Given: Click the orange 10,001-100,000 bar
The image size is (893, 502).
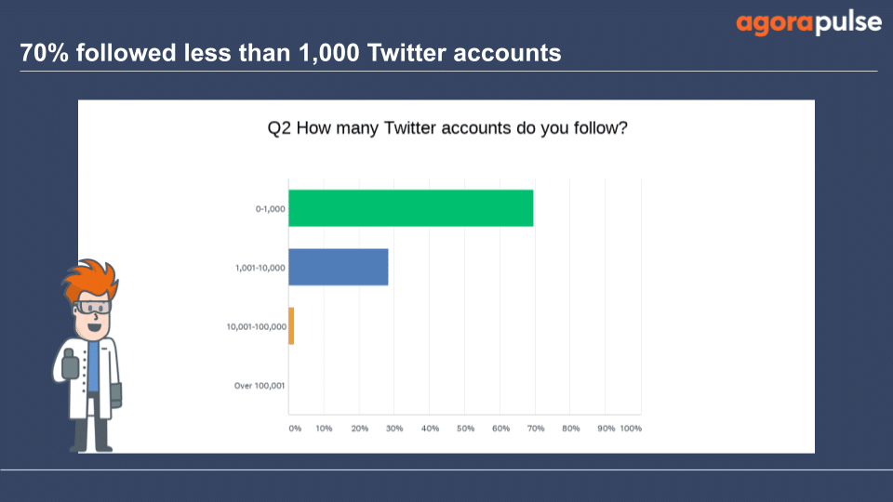Looking at the screenshot, I should click(291, 325).
